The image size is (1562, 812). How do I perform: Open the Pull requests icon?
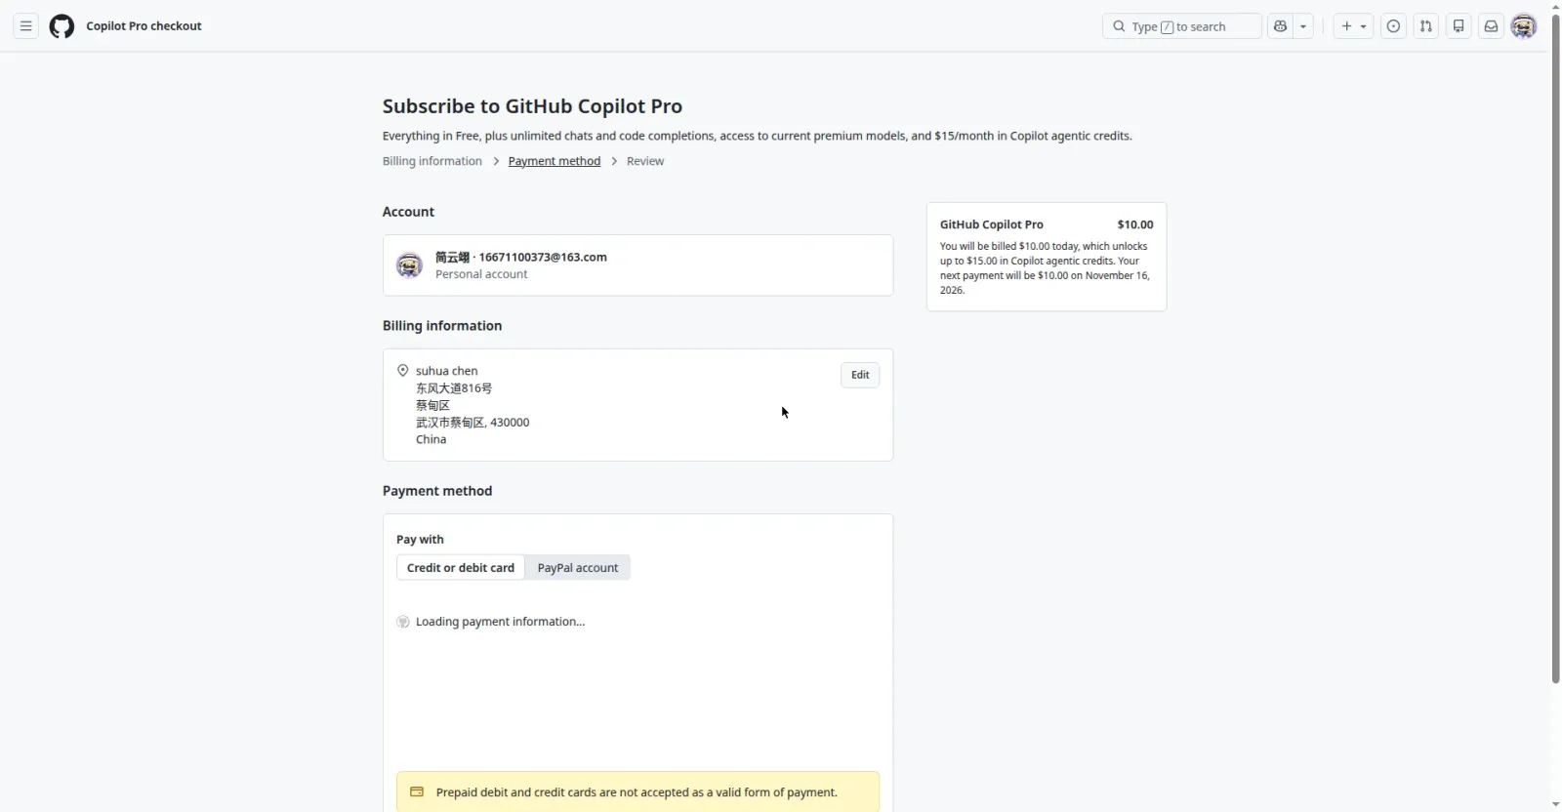point(1426,26)
